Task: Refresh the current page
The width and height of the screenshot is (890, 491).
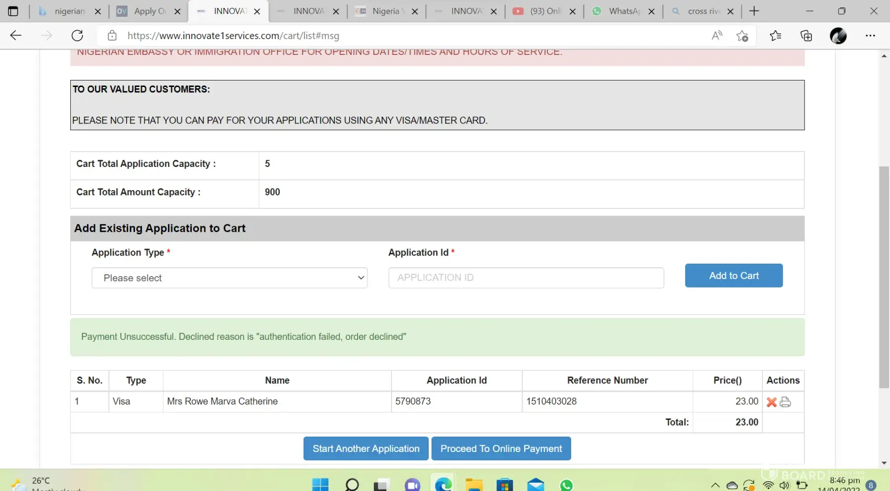Action: pyautogui.click(x=77, y=36)
